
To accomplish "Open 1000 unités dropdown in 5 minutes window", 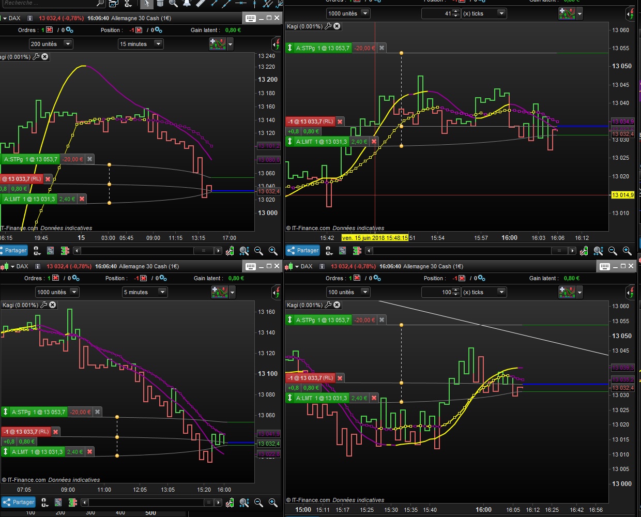I will (x=57, y=292).
